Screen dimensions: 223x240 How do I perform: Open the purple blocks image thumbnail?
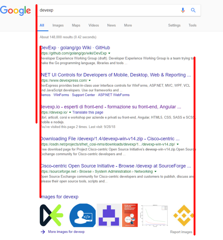pyautogui.click(x=109, y=215)
